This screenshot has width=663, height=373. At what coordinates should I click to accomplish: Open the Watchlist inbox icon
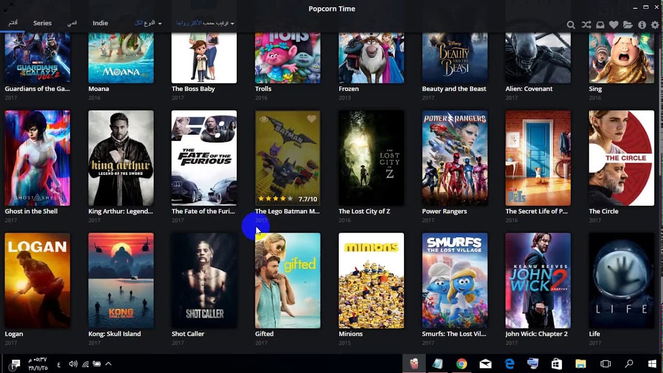tap(600, 25)
